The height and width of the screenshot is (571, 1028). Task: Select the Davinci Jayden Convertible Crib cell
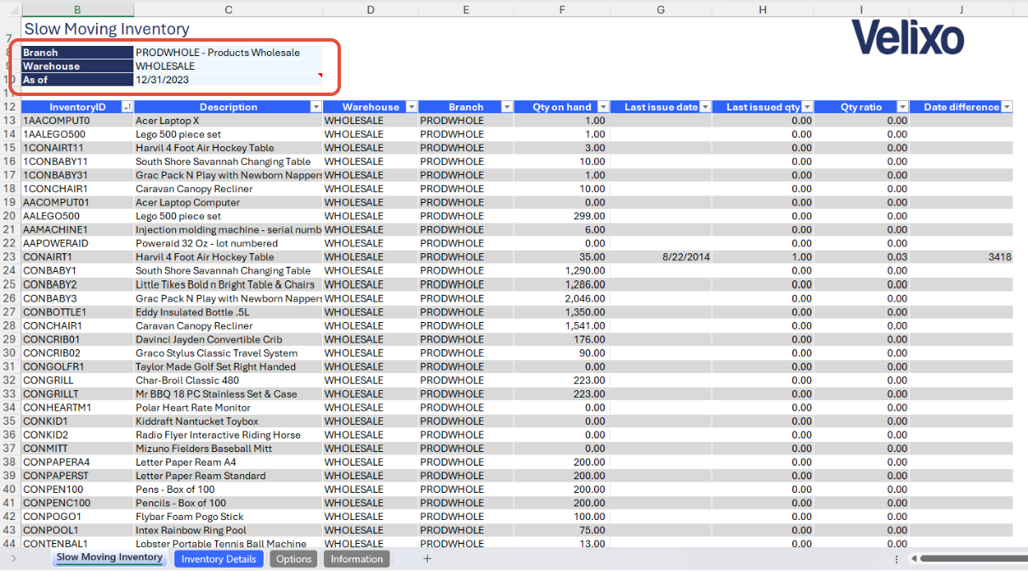[x=228, y=339]
